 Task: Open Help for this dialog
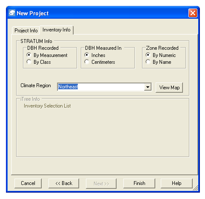177,183
